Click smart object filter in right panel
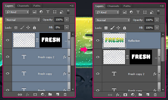This screenshot has width=168, height=100. [x=151, y=12]
